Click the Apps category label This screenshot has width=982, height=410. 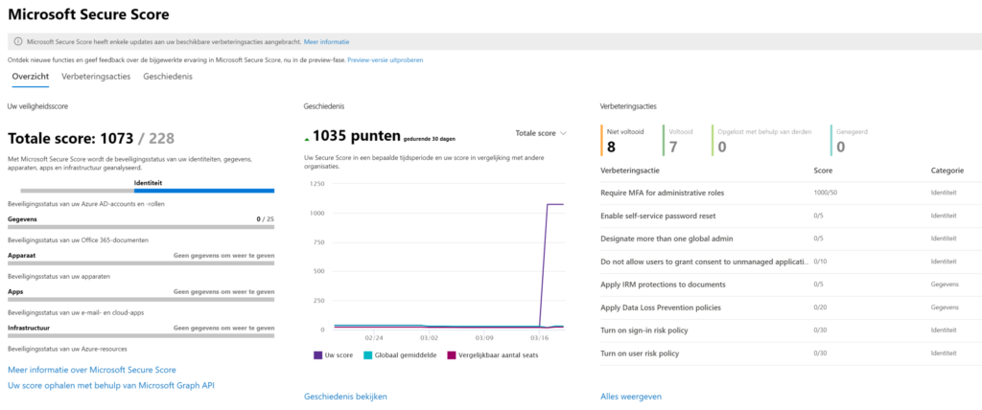pyautogui.click(x=15, y=292)
